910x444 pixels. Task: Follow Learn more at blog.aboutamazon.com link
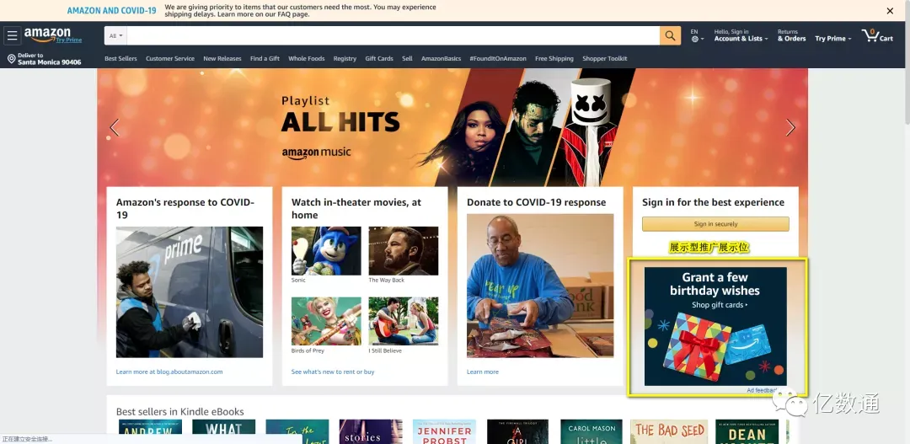click(169, 372)
